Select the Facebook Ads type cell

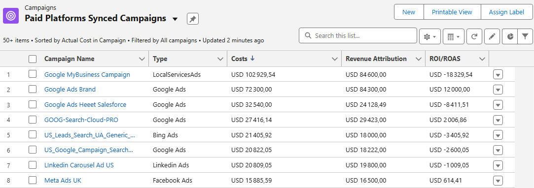[x=172, y=180]
